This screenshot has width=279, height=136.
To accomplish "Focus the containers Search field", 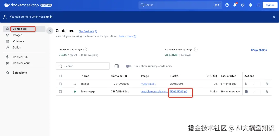I will [x=83, y=66].
